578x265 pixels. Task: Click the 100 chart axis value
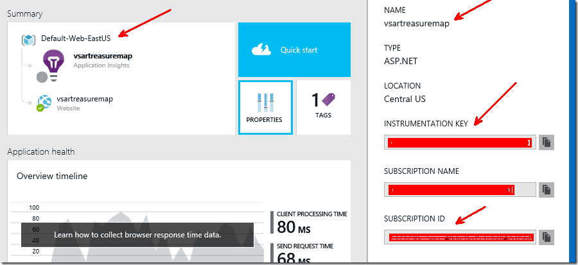(x=34, y=207)
